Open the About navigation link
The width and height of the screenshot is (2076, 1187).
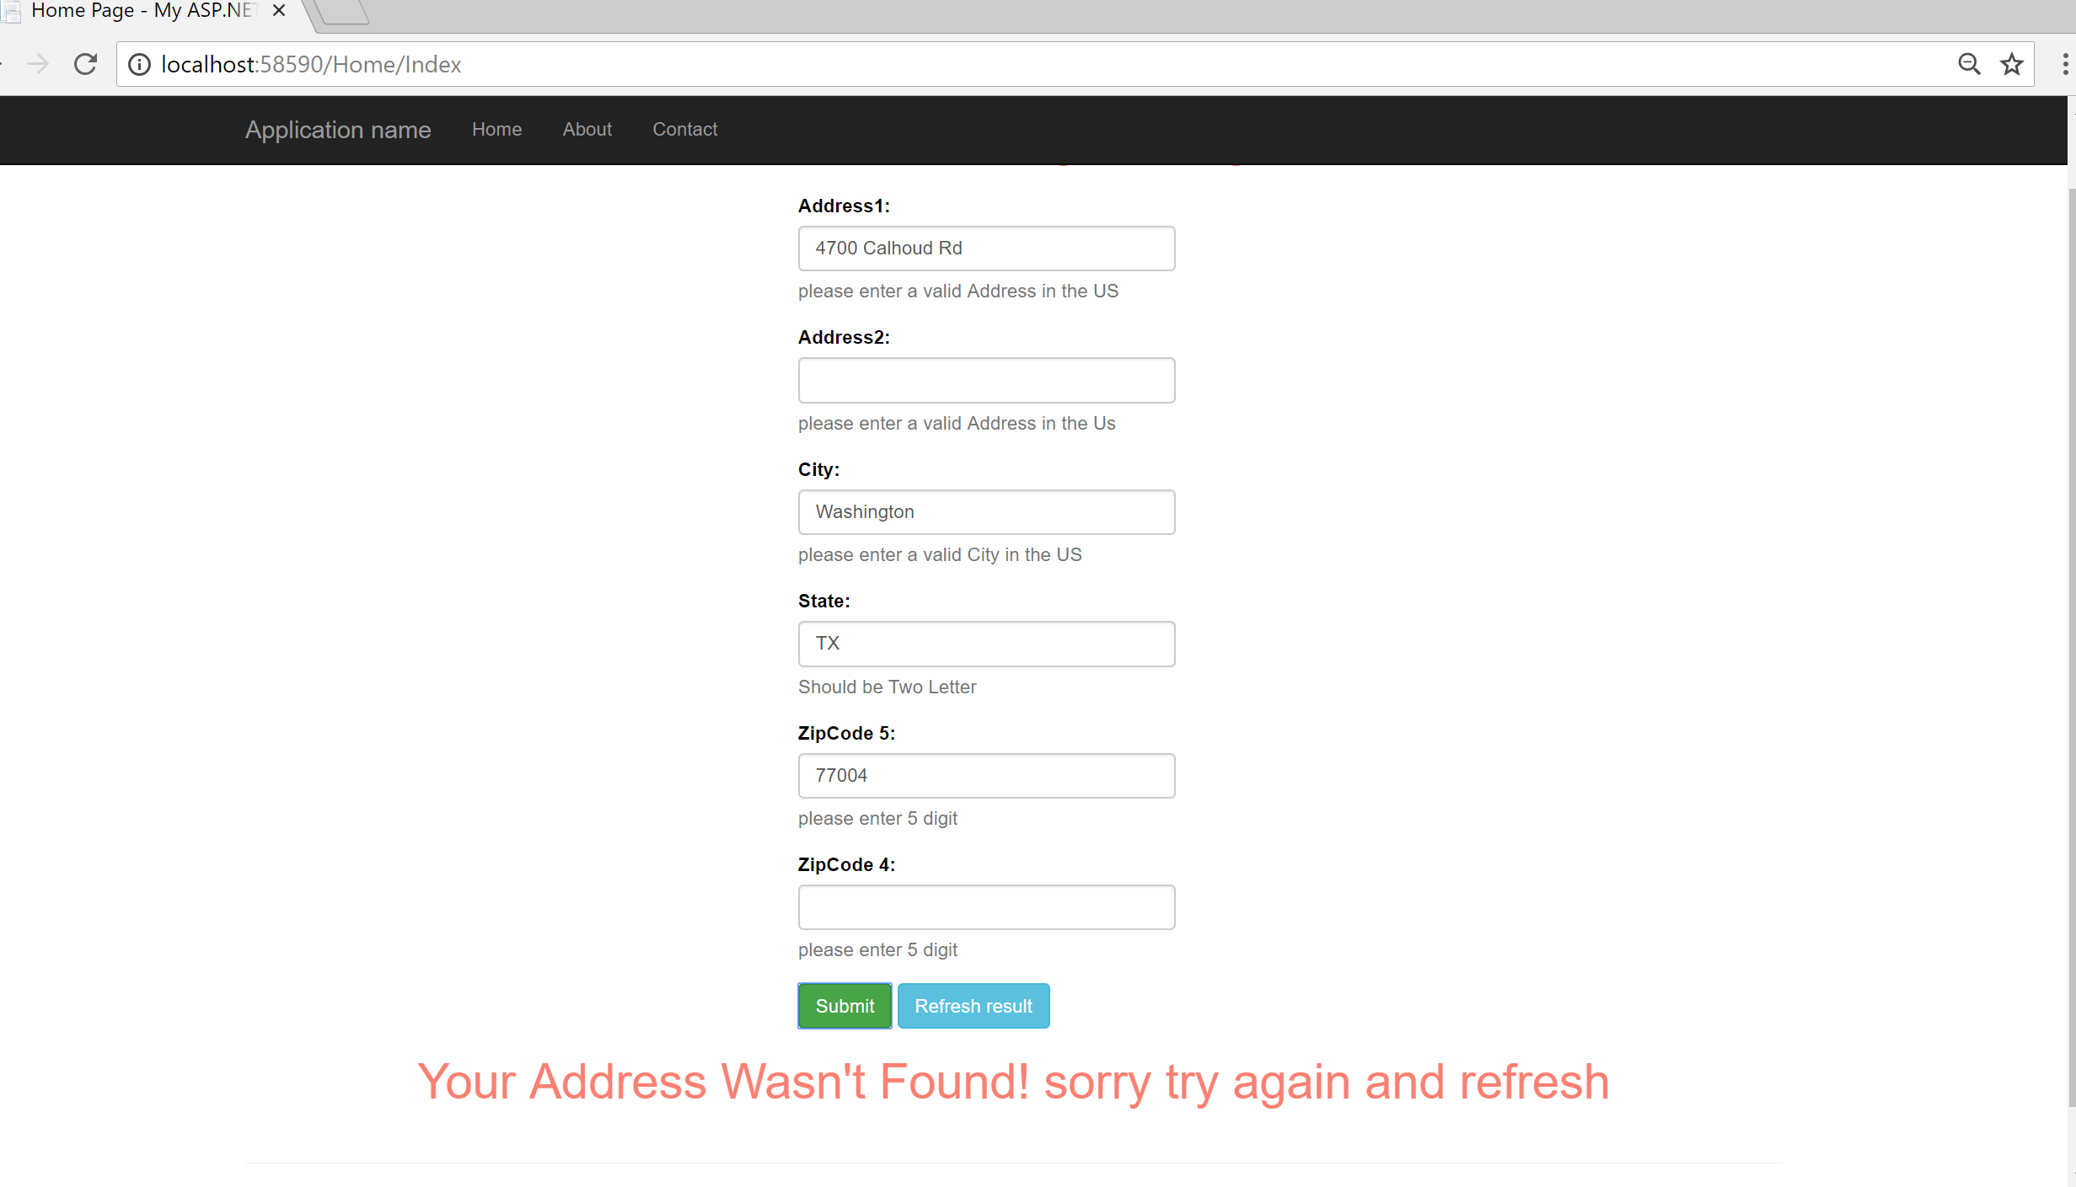point(587,130)
